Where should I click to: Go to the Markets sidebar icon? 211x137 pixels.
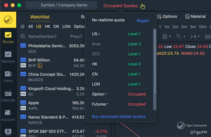pyautogui.click(x=8, y=57)
